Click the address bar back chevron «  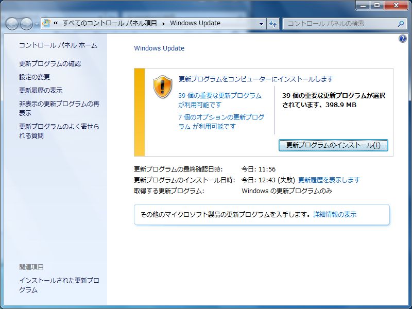click(x=56, y=23)
